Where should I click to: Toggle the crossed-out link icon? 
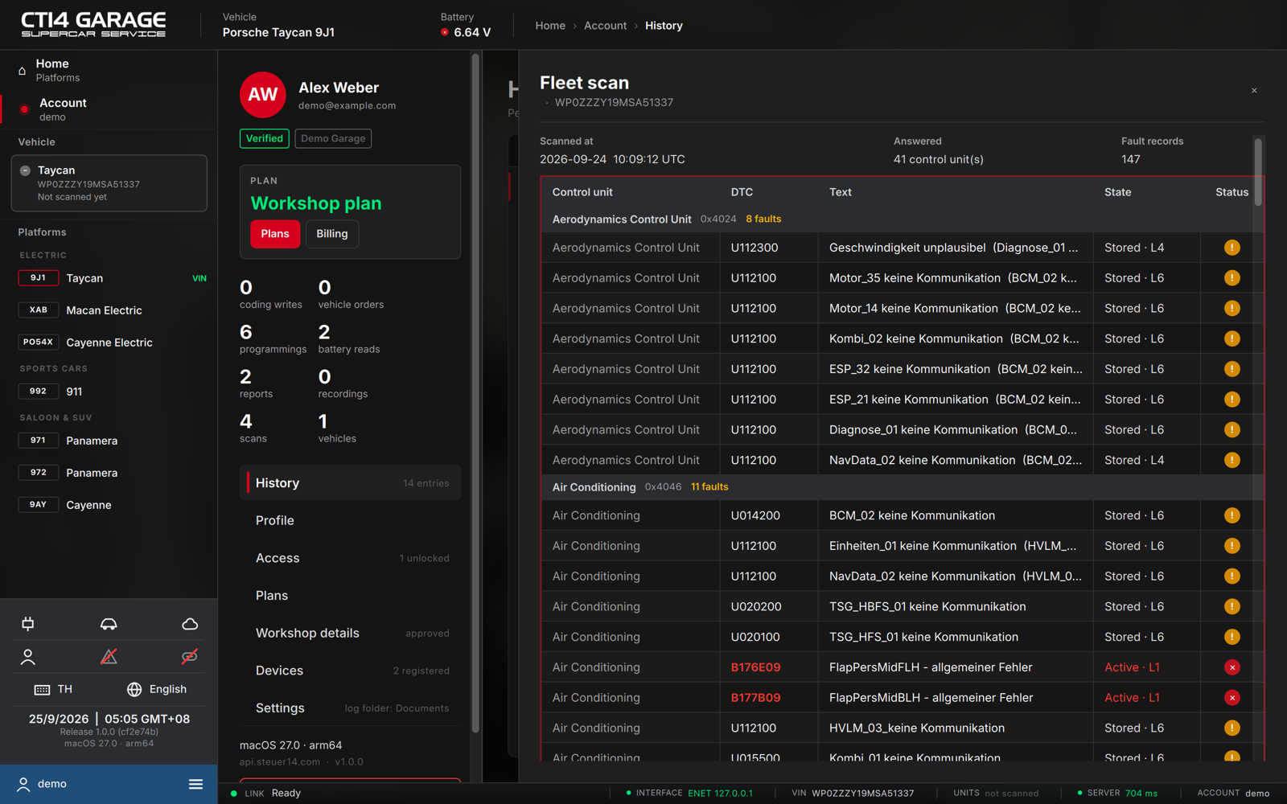(x=190, y=657)
